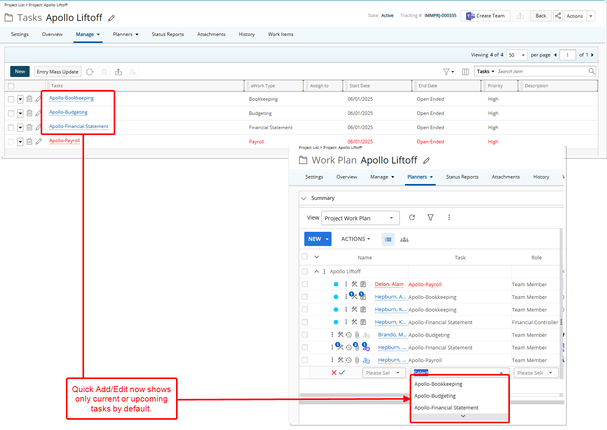Open the history clock icon on Brando's row
Viewport: 607px width, 430px height.
click(x=348, y=334)
